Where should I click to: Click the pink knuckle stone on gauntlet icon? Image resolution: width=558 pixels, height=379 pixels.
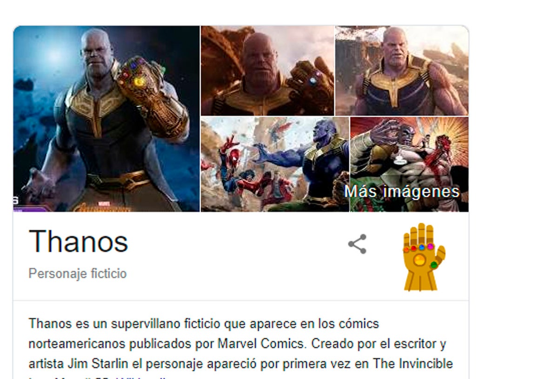430,246
